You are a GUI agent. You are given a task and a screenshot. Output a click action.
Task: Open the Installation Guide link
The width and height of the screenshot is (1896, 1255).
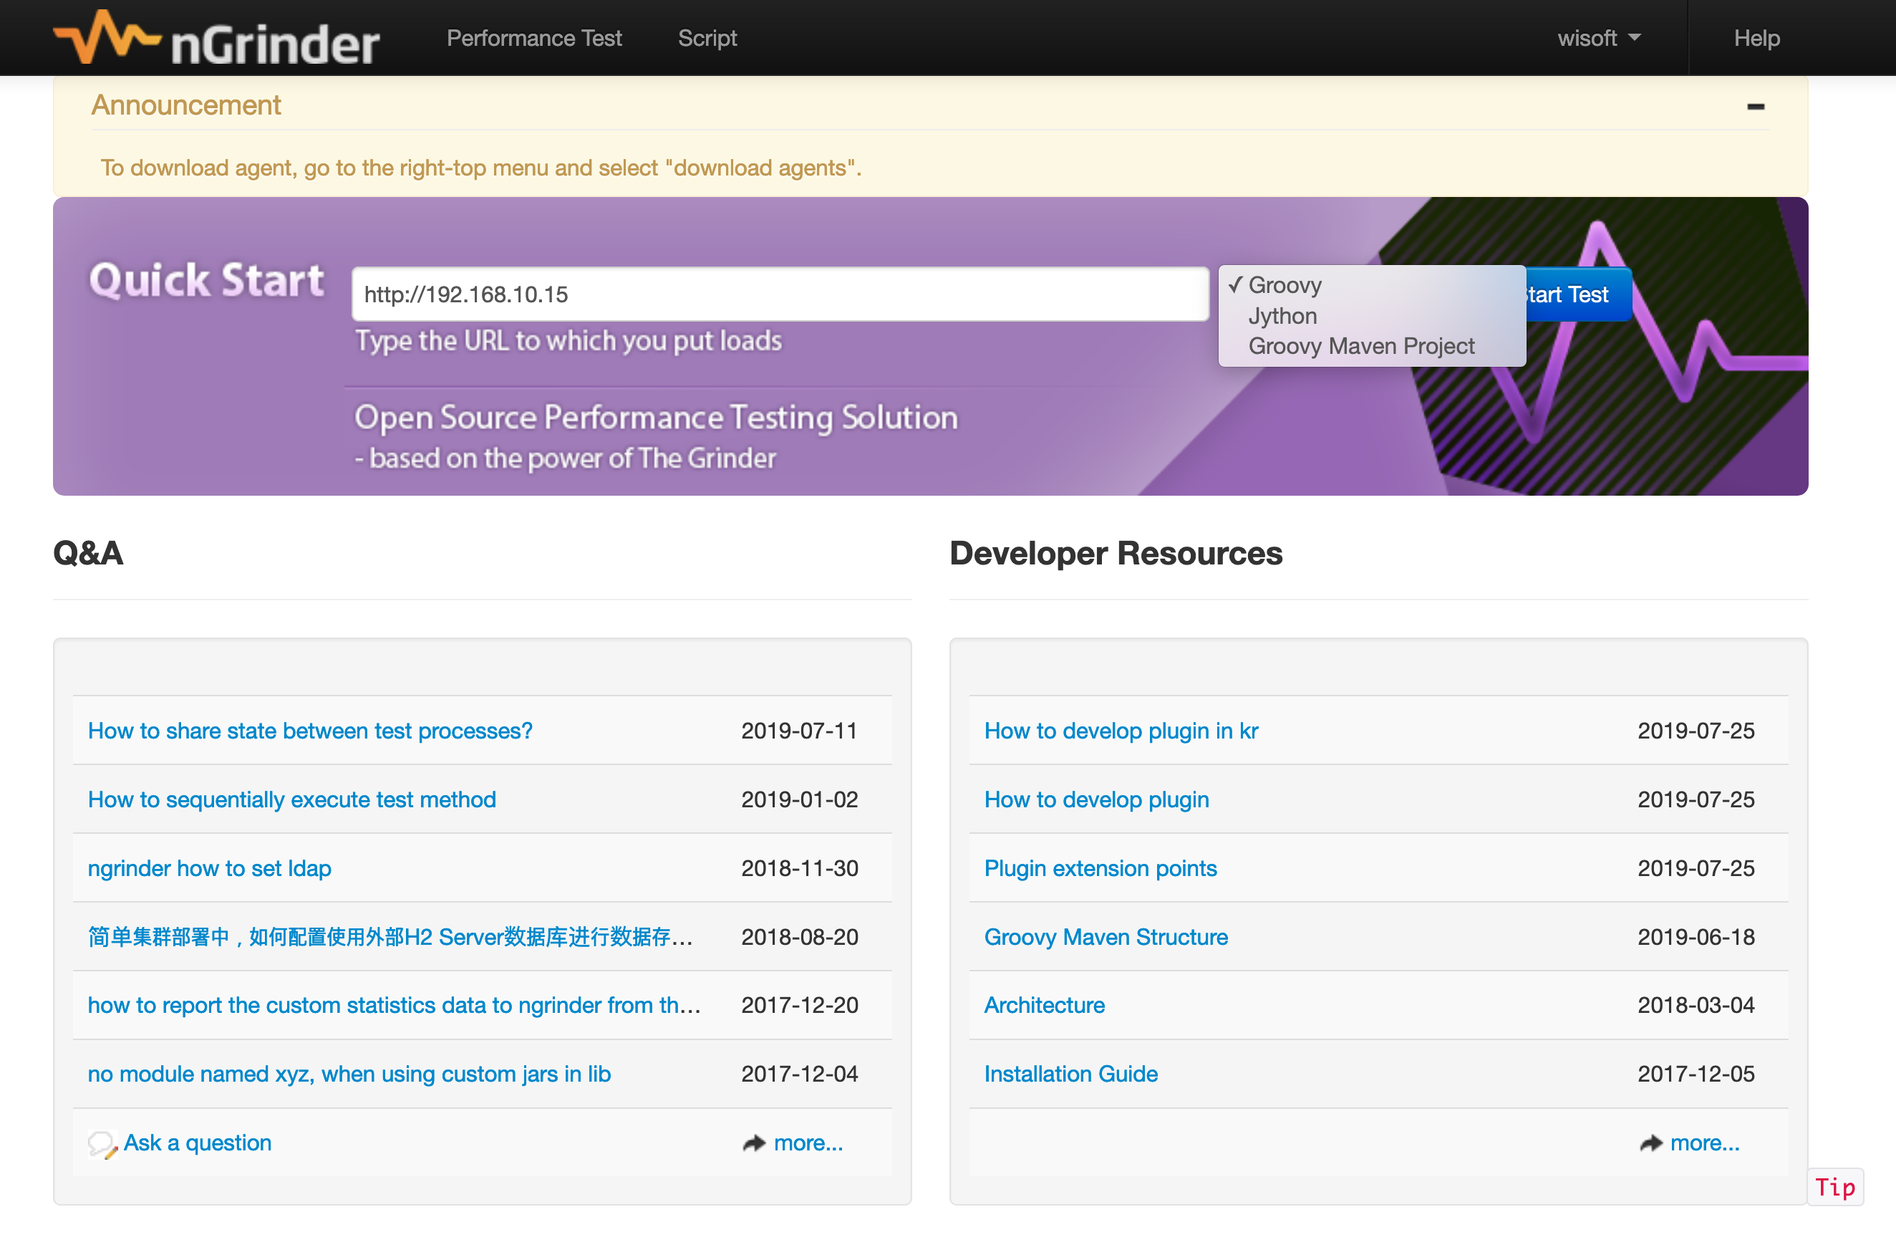(x=1070, y=1074)
